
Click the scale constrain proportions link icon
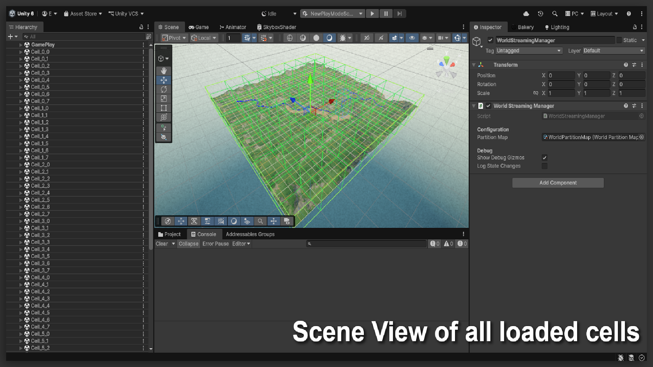[x=536, y=93]
